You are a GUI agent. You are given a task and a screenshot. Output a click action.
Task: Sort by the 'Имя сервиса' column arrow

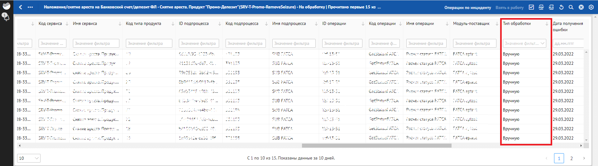120,24
